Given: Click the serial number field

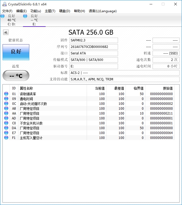Looking at the screenshot, I should point(93,47).
